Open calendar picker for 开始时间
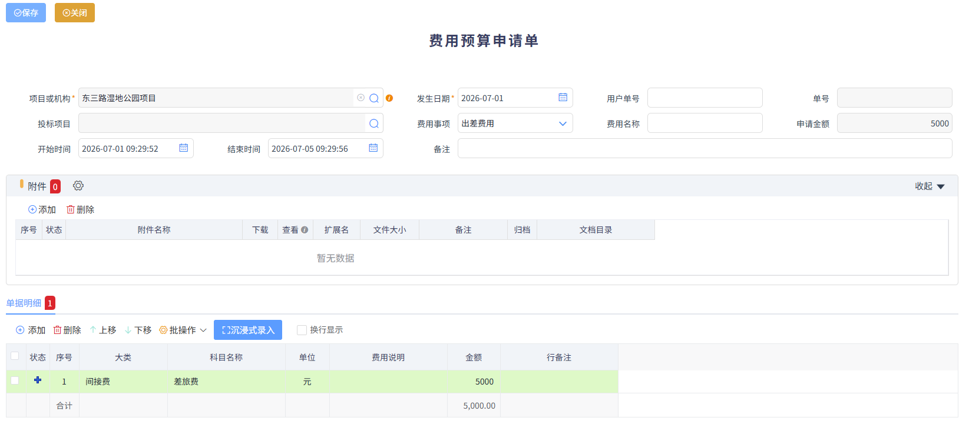 [x=184, y=148]
